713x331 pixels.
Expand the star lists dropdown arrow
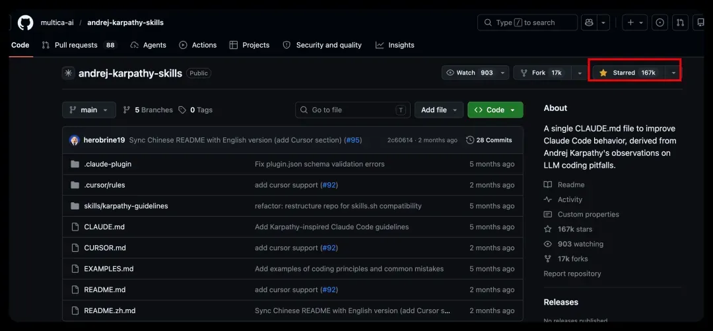pos(673,73)
